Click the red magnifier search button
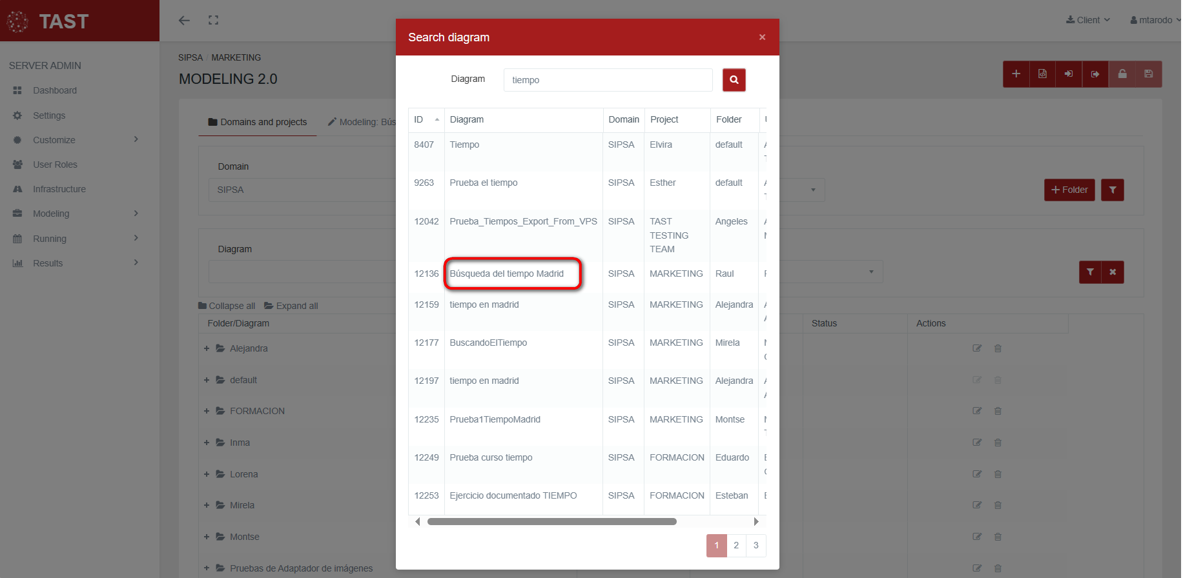Image resolution: width=1183 pixels, height=578 pixels. [734, 80]
